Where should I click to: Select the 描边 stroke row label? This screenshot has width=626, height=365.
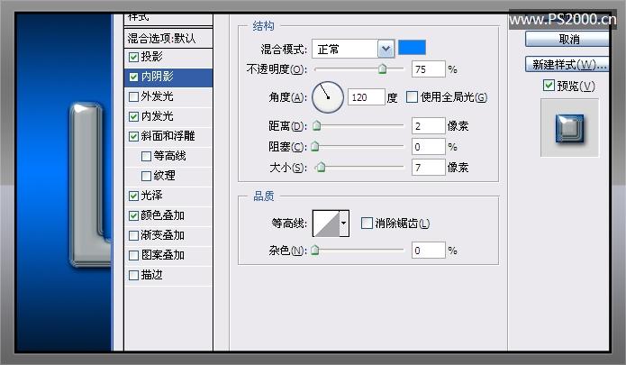[151, 275]
